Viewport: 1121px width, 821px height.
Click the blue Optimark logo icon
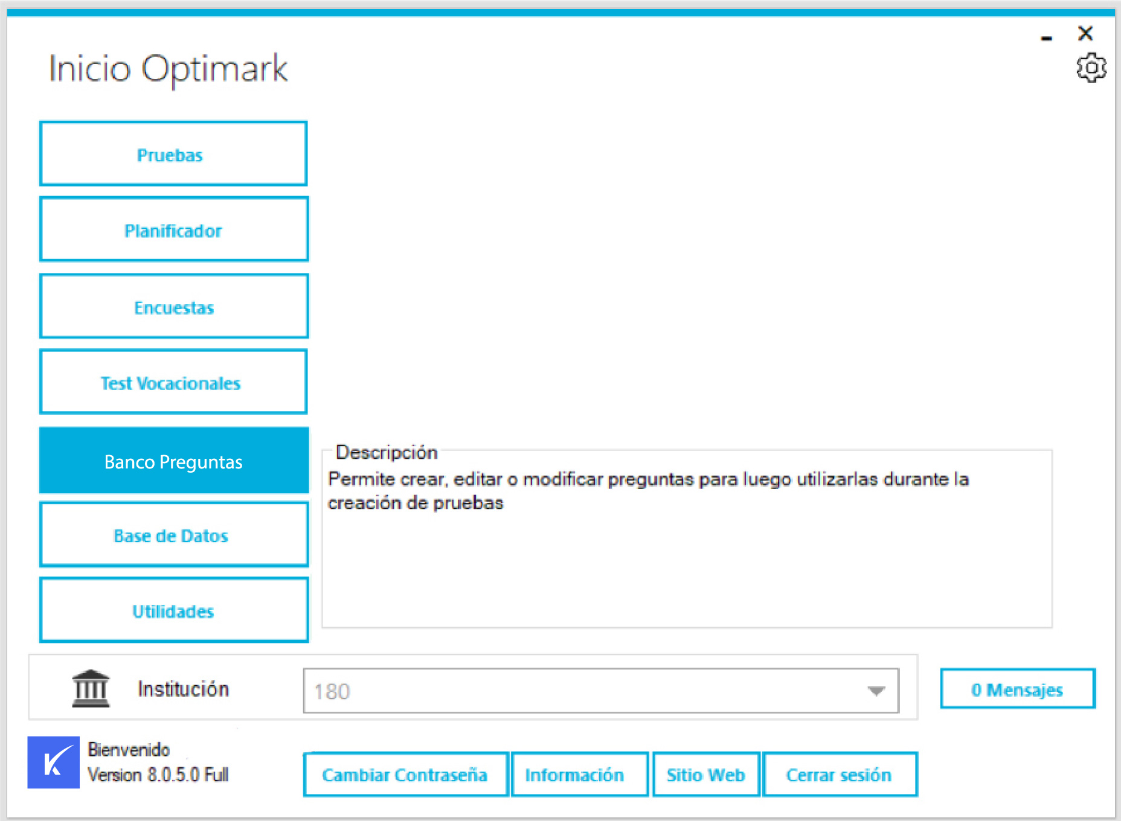tap(54, 762)
